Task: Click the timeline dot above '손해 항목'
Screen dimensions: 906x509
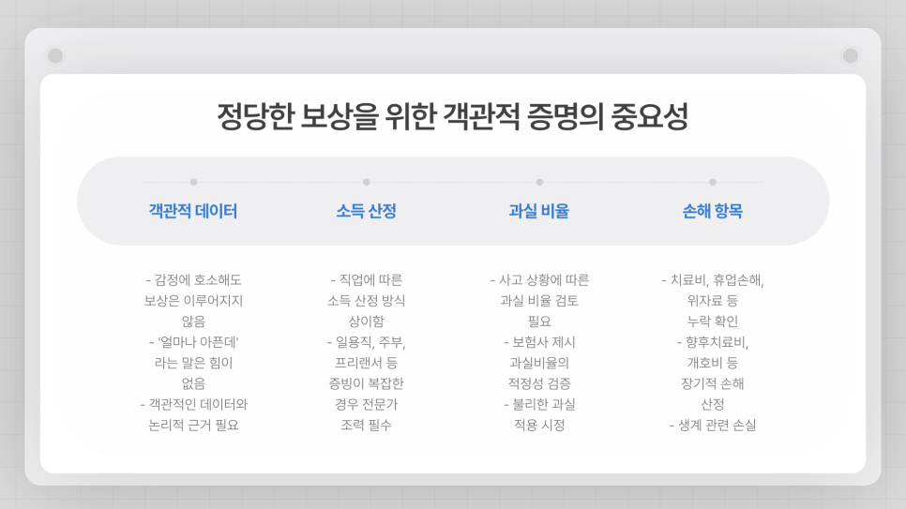Action: tap(713, 182)
